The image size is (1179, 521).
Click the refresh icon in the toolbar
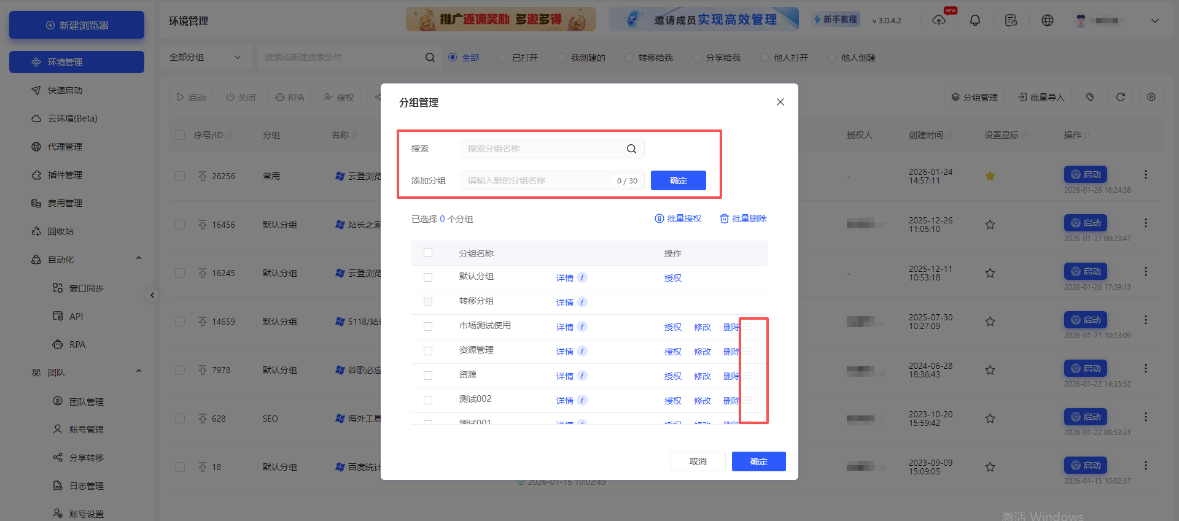coord(1121,97)
